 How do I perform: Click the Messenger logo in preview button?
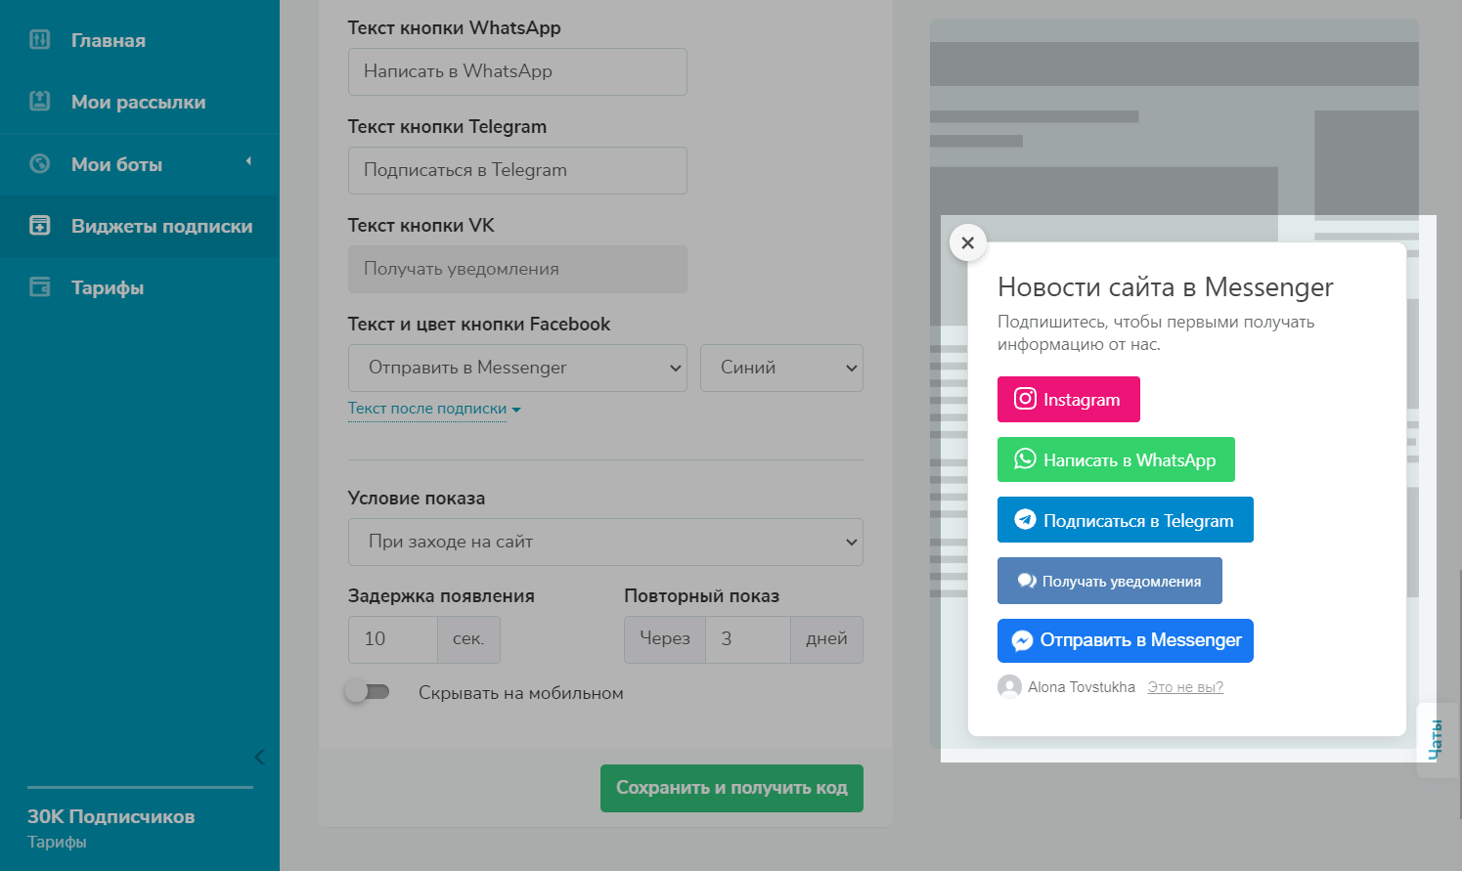(x=1022, y=641)
